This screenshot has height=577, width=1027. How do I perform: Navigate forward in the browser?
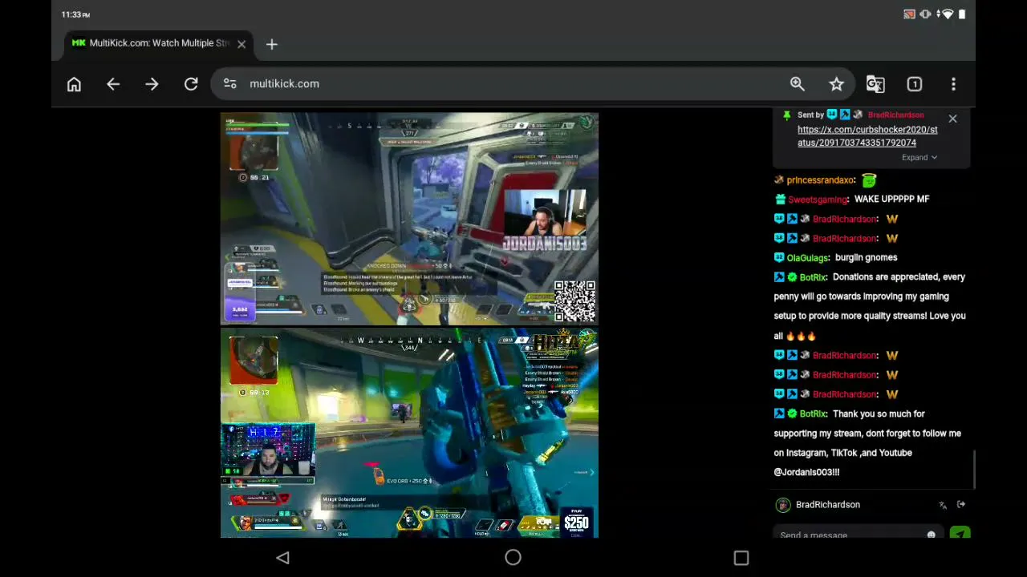tap(152, 84)
